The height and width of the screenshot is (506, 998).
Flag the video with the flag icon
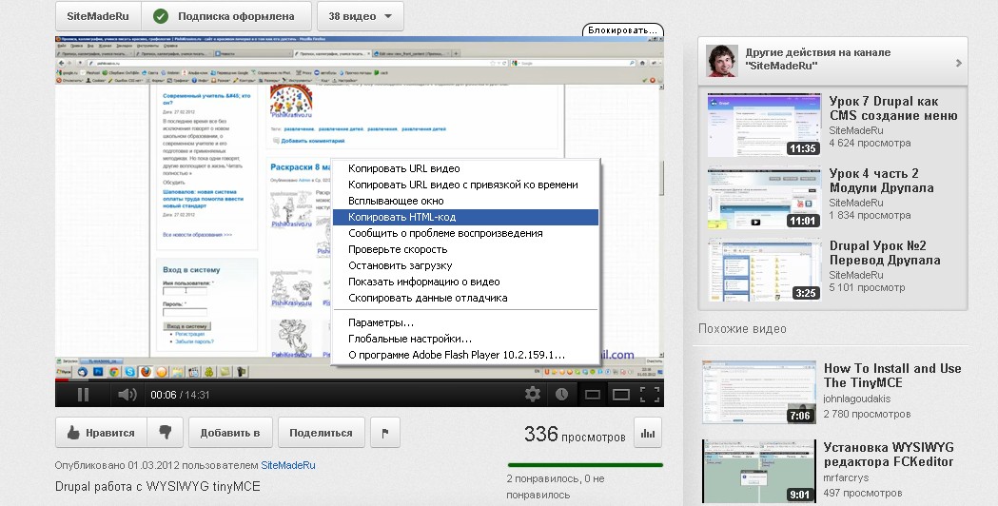click(385, 433)
